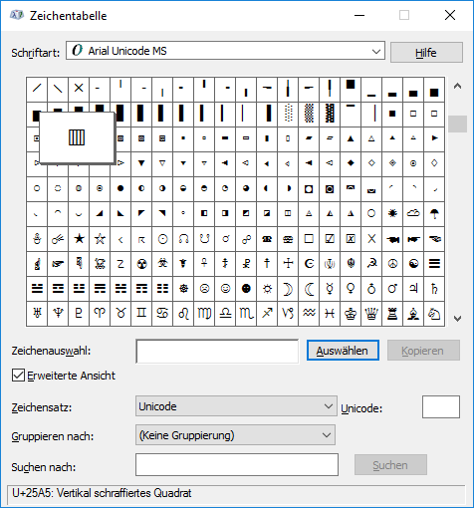Click the Hilfe button
Viewport: 474px width, 508px height.
pyautogui.click(x=426, y=53)
